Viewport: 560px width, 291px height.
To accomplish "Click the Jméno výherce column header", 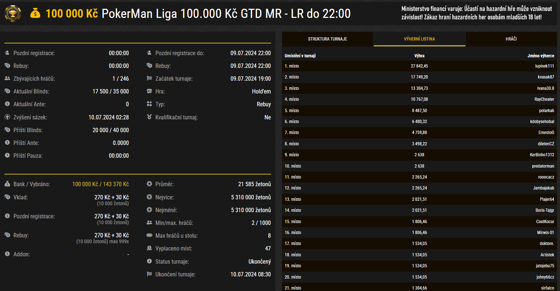I will click(x=541, y=56).
